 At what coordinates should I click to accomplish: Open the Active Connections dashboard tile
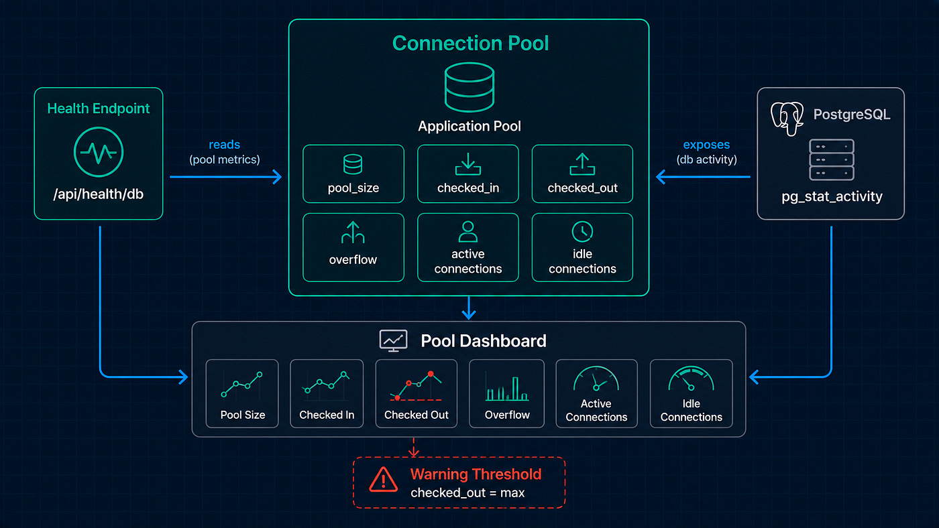596,393
